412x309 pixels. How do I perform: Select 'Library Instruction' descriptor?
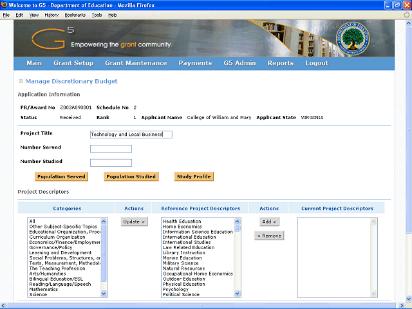[184, 253]
